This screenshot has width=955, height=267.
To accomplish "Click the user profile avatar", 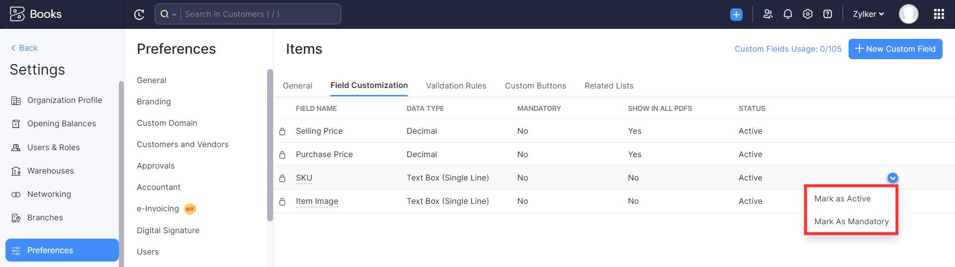I will (x=908, y=14).
